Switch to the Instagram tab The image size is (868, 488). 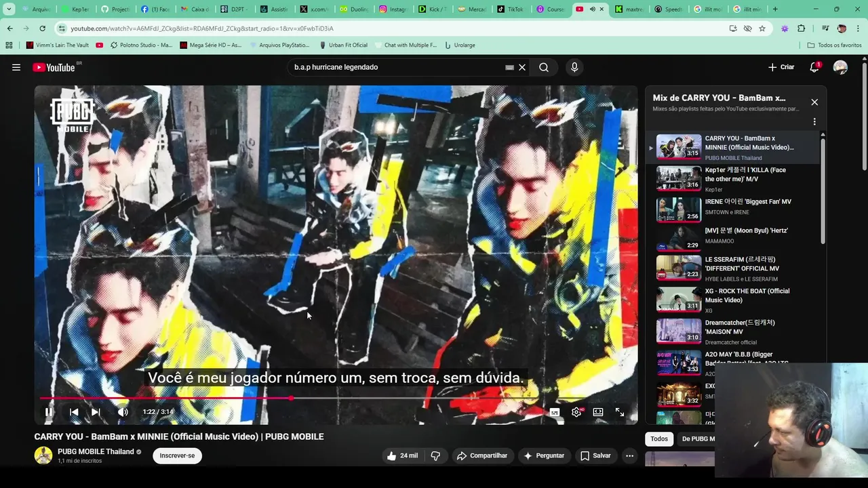393,9
